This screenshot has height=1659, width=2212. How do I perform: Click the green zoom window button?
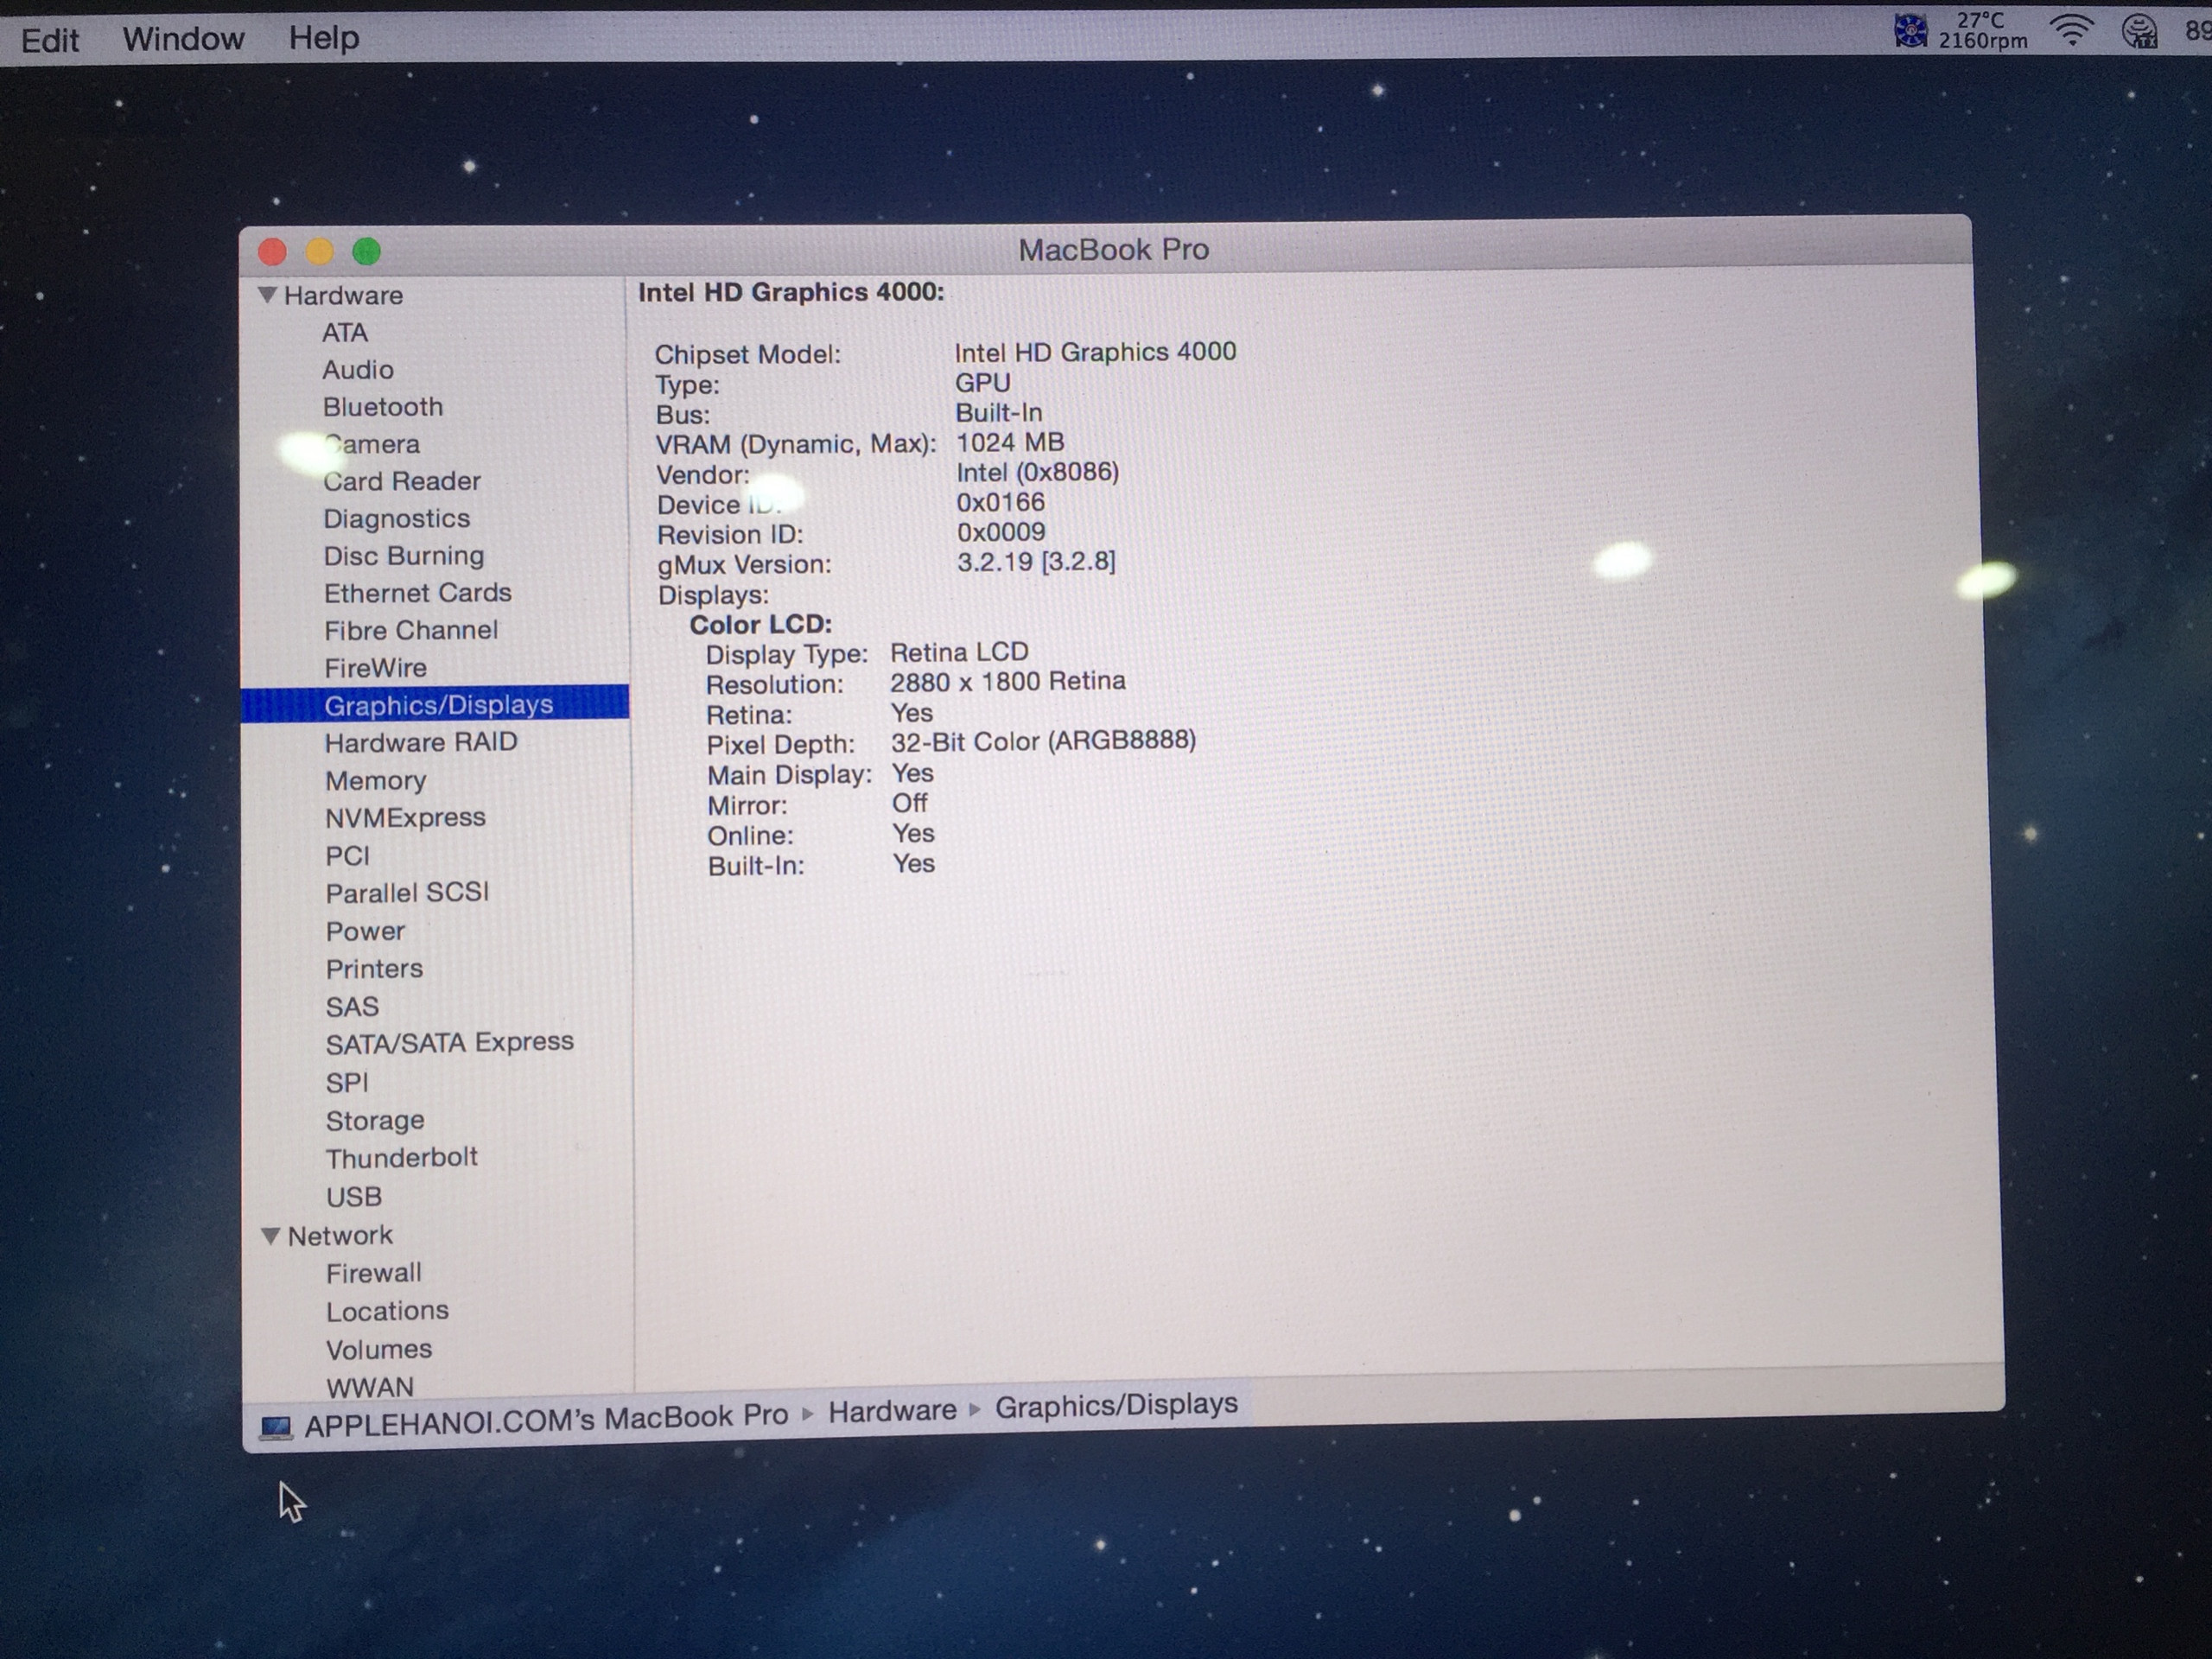point(366,252)
